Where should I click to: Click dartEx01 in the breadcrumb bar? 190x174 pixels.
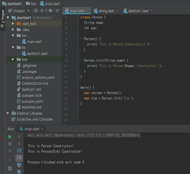(12, 4)
